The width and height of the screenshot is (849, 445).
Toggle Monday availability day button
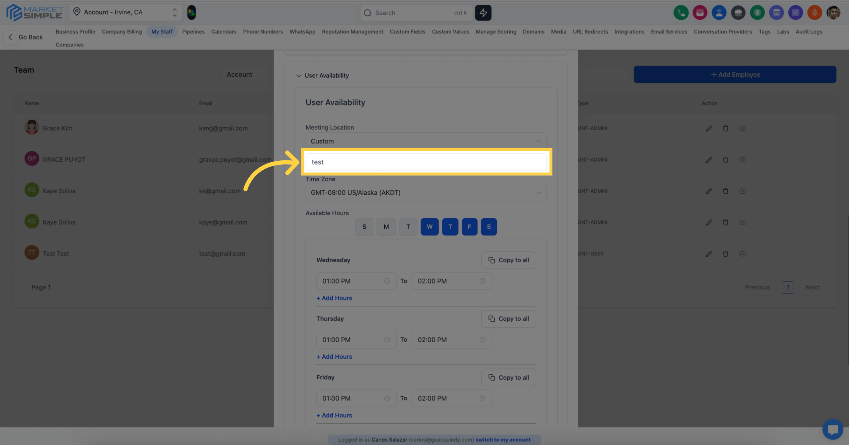click(386, 227)
